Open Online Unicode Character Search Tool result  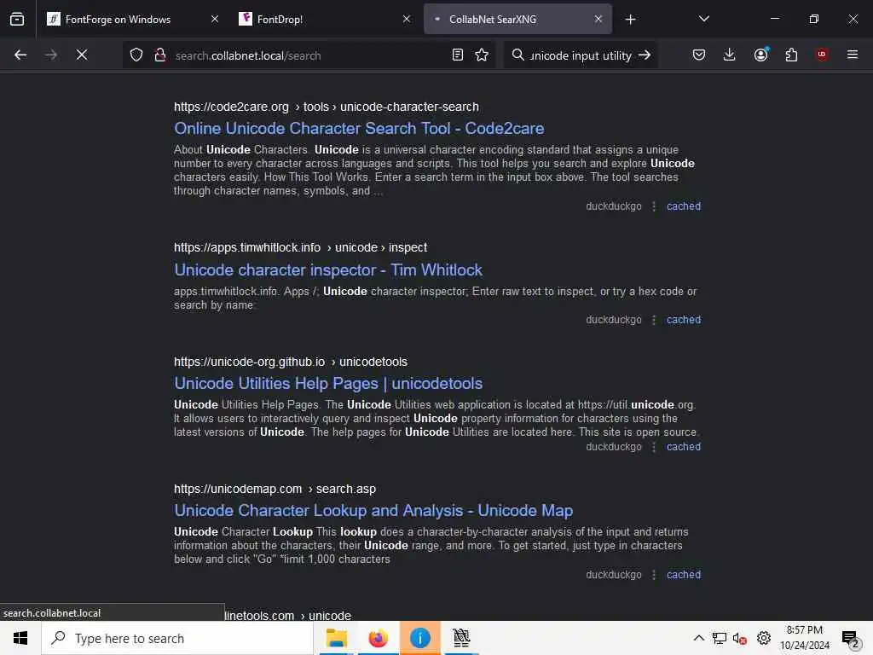(359, 129)
